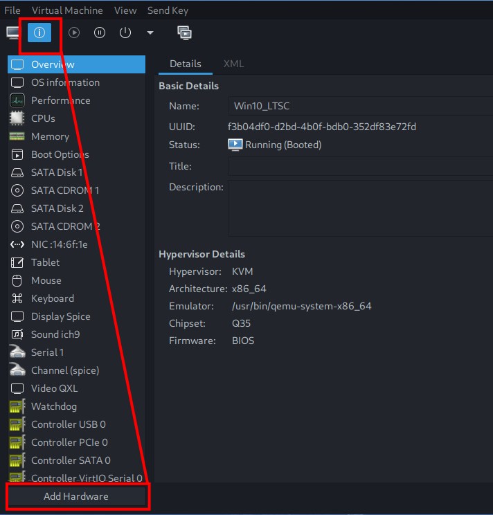493x515 pixels.
Task: Shut down VM with power icon
Action: [125, 33]
